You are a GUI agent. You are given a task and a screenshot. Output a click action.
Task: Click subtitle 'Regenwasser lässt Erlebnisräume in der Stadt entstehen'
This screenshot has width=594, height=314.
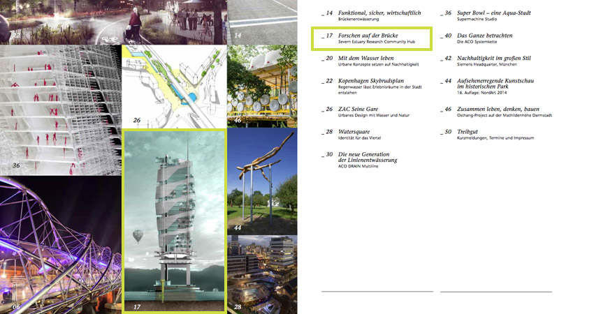379,89
